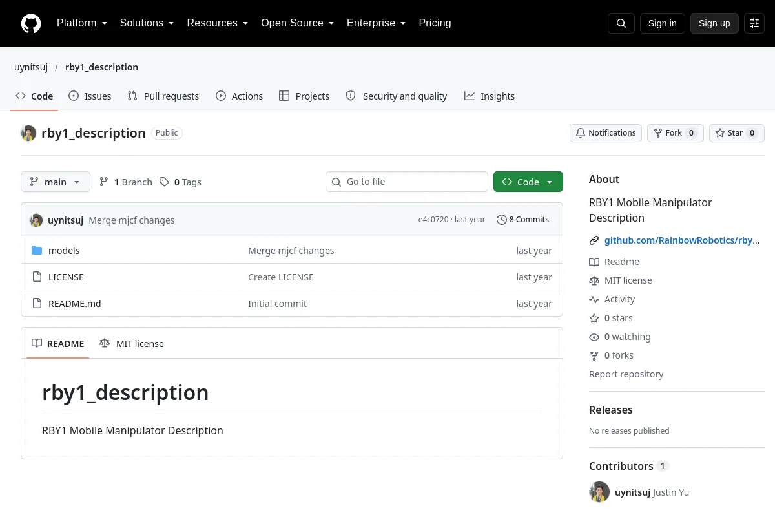Viewport: 775px width, 517px height.
Task: Open the LICENSE file name
Action: tap(66, 277)
